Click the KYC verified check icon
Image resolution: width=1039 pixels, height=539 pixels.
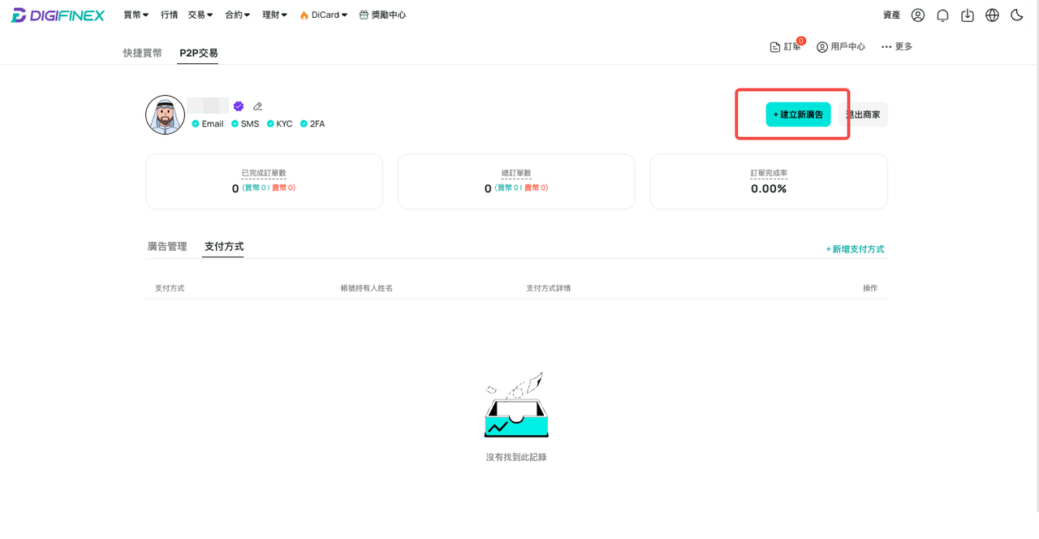pos(270,124)
